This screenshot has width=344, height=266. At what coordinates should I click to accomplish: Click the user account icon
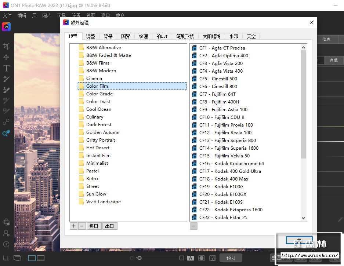(6, 233)
